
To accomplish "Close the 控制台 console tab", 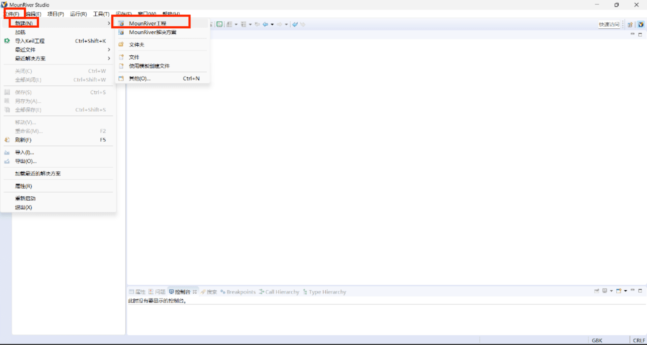I will [x=195, y=292].
